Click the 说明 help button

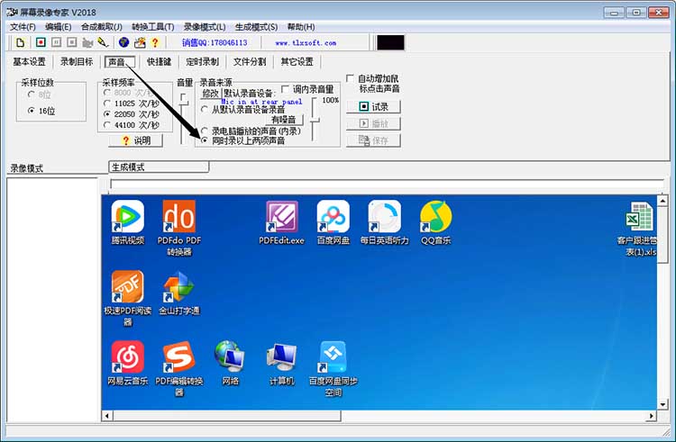tap(136, 140)
